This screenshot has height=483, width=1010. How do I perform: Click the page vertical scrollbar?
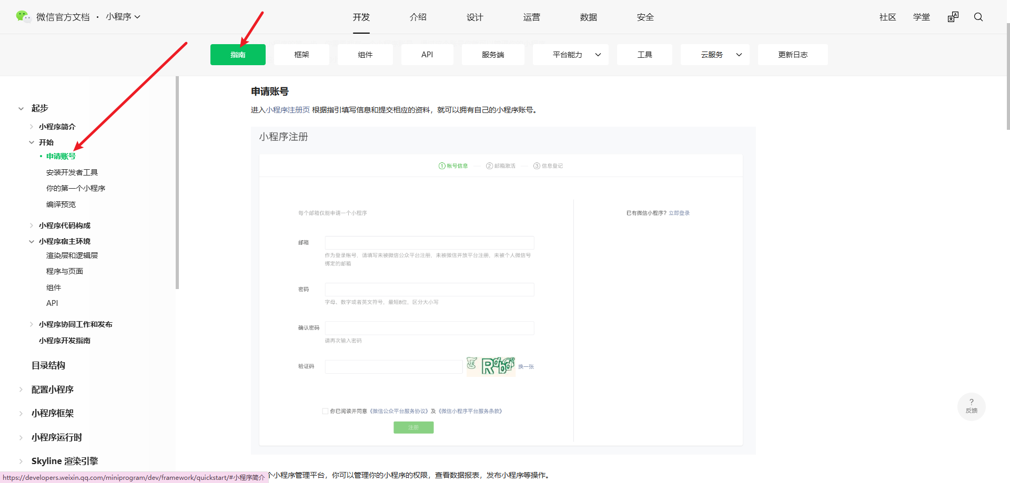(x=1008, y=76)
